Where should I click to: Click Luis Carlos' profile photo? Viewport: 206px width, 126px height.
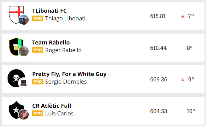point(24,114)
